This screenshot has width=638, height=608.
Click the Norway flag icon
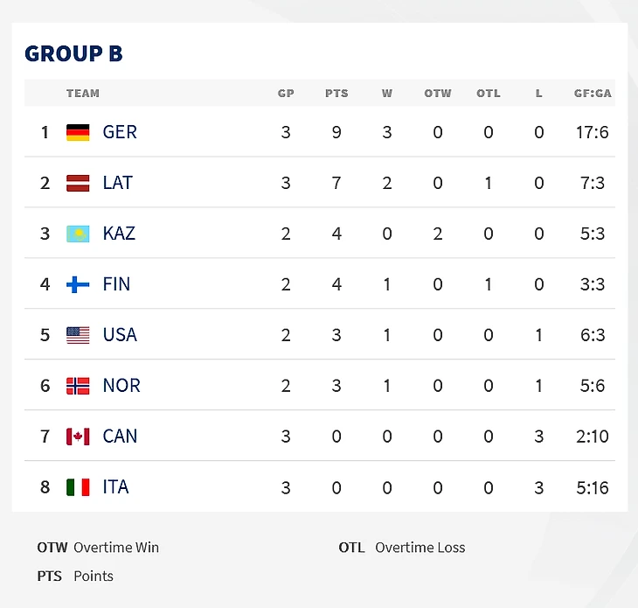(x=78, y=386)
